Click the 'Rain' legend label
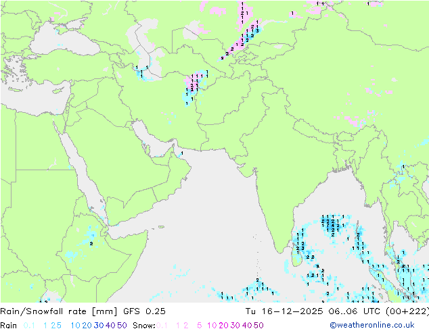This screenshot has height=331, width=429. click(x=9, y=326)
